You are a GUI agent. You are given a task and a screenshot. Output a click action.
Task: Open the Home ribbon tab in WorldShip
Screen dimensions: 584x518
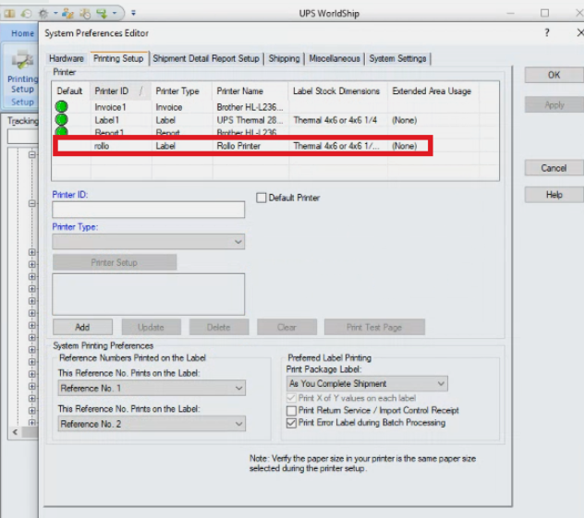22,33
